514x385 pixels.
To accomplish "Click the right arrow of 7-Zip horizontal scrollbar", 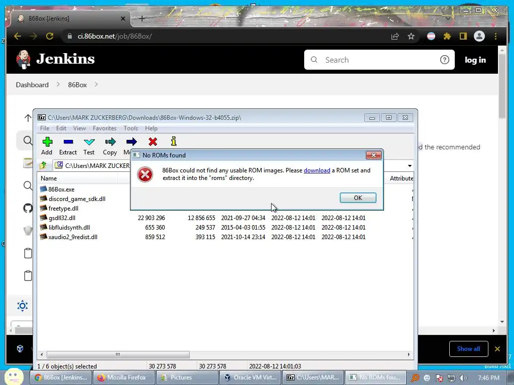I will [409, 354].
